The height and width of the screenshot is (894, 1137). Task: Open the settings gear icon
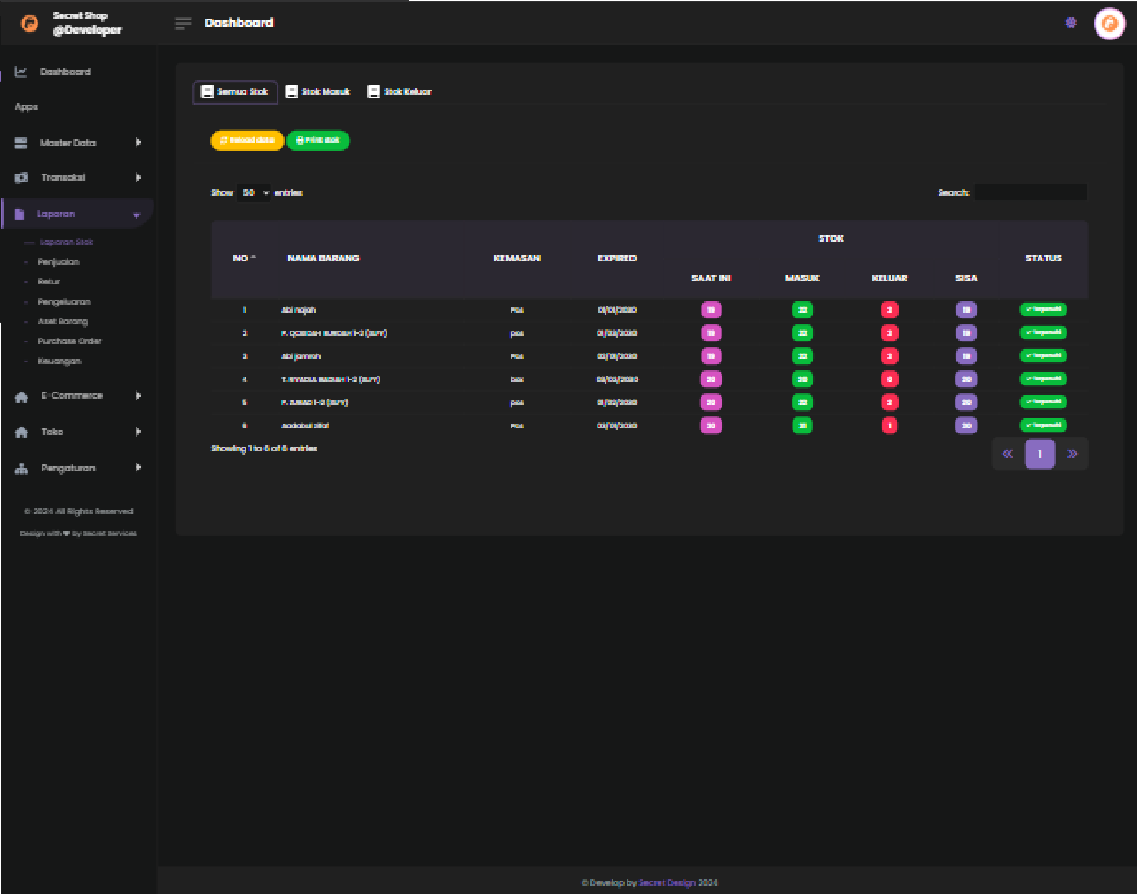tap(1071, 23)
